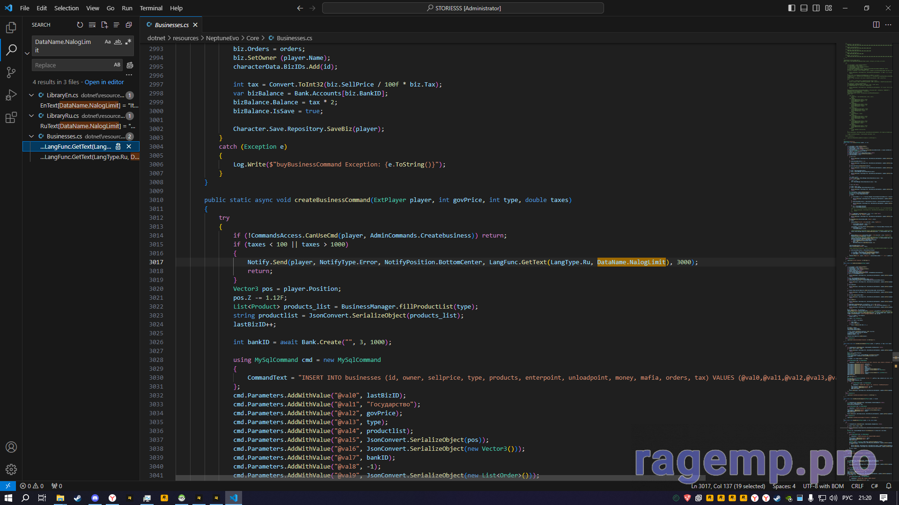Click the code minimap on the right

[x=867, y=262]
